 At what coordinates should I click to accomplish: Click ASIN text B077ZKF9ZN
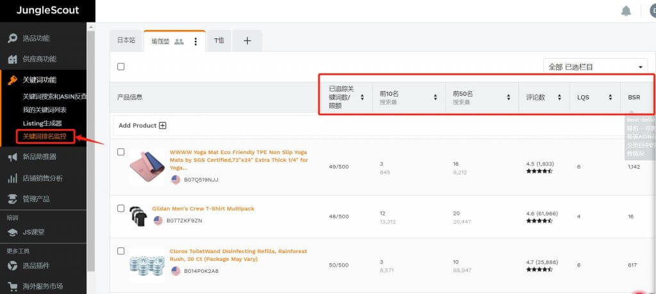coord(184,220)
